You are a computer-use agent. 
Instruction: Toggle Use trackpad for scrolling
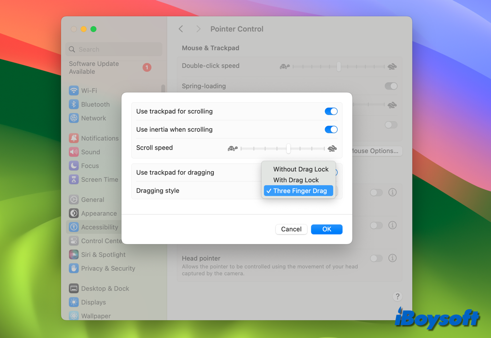(331, 111)
